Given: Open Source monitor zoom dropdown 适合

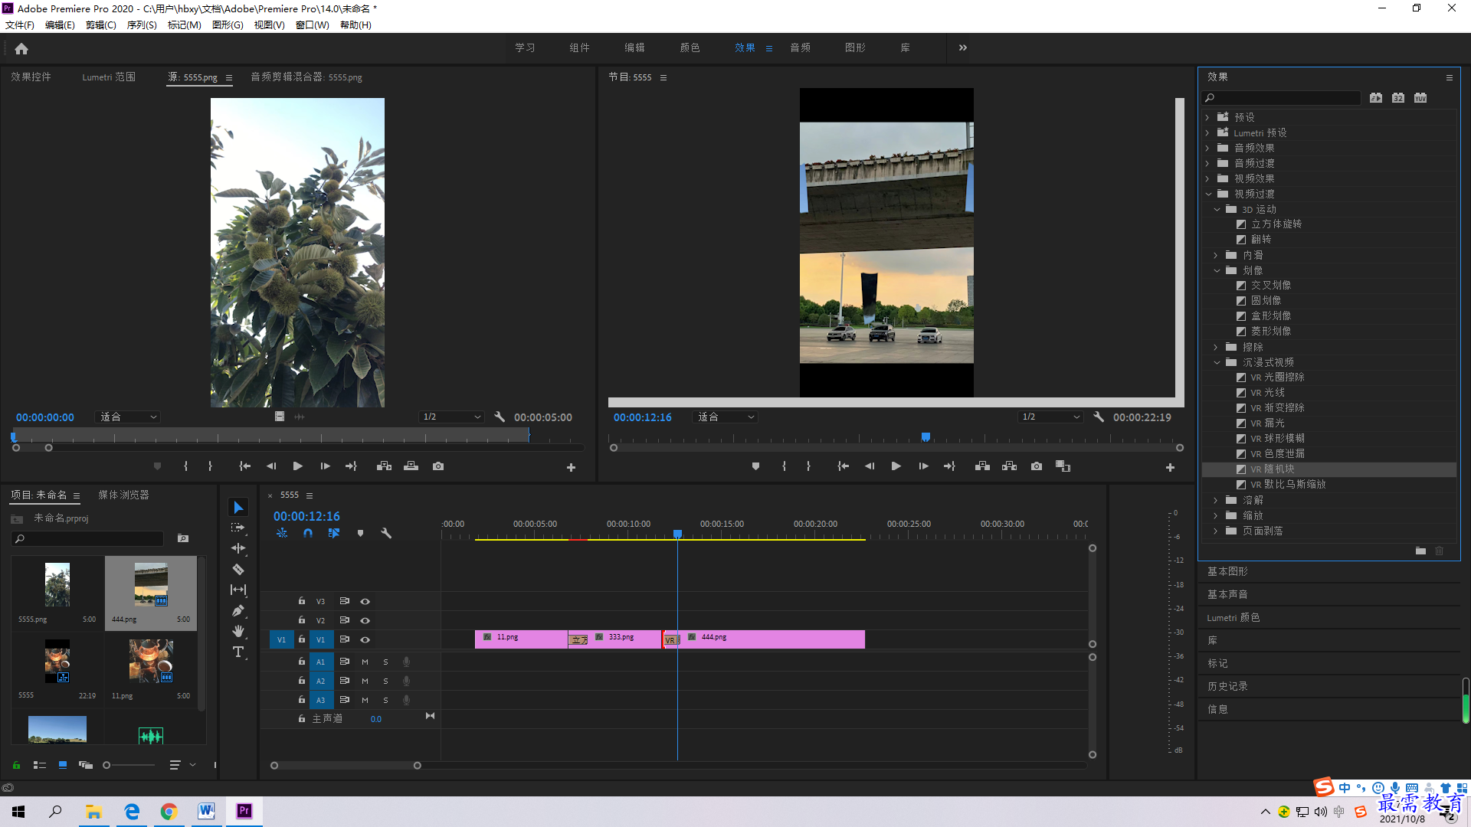Looking at the screenshot, I should tap(127, 417).
